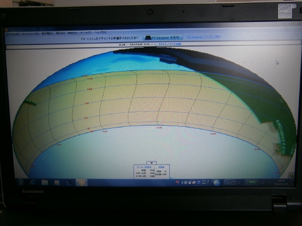Open the ヘルプ (Help) menu
Image resolution: width=302 pixels, height=226 pixels.
click(100, 33)
